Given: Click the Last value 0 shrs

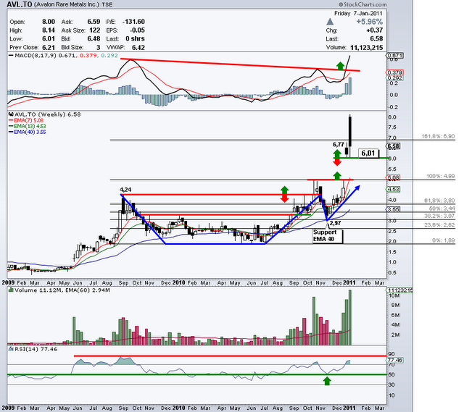Looking at the screenshot, I should [135, 38].
